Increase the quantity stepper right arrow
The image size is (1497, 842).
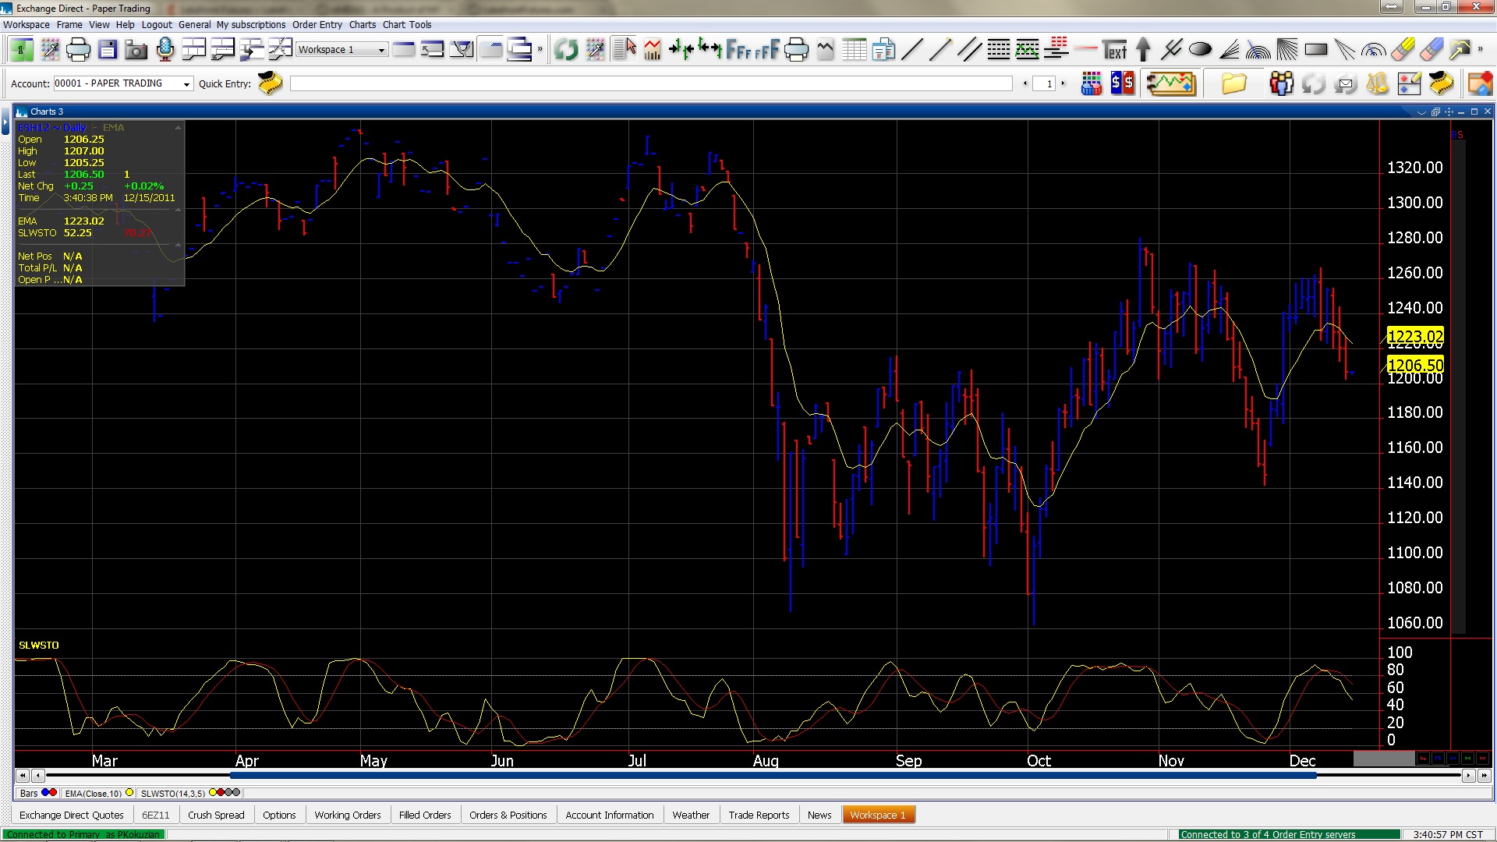1063,83
